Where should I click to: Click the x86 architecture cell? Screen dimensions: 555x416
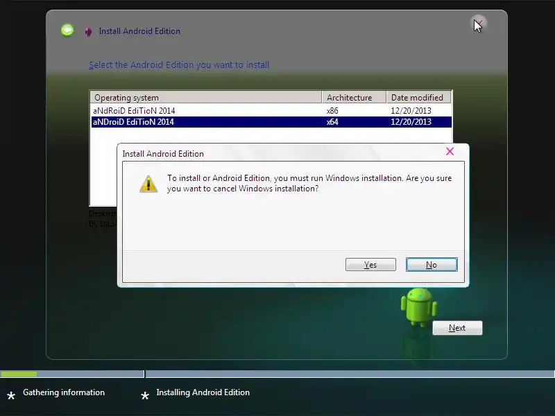332,111
